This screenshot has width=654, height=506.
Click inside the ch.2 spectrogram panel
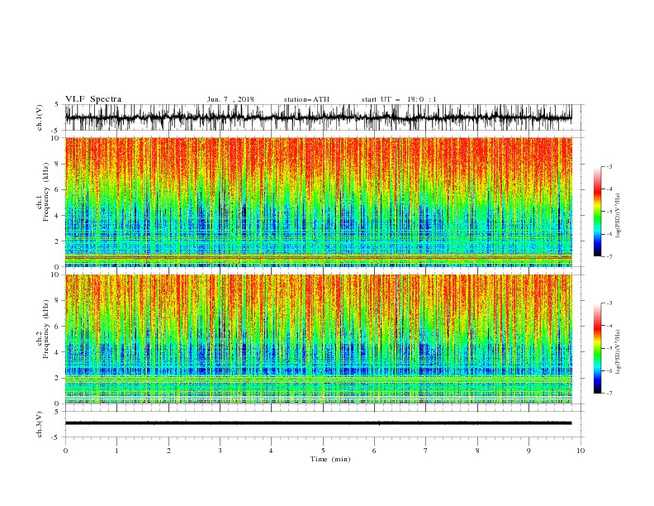pos(318,339)
